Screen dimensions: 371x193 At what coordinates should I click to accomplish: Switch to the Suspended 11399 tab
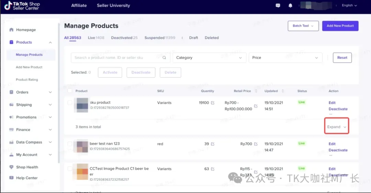(x=160, y=38)
